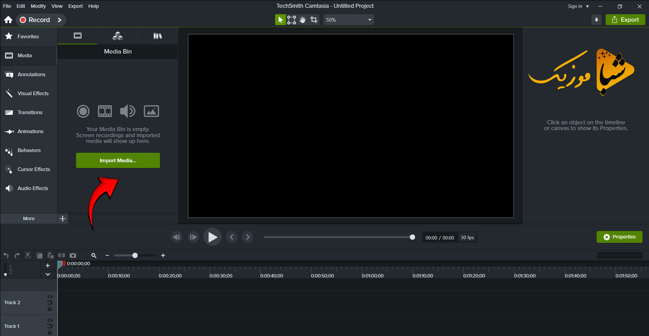Click the video filmstrip icon in Media Bin
Screen dimensions: 649x336
[x=105, y=111]
